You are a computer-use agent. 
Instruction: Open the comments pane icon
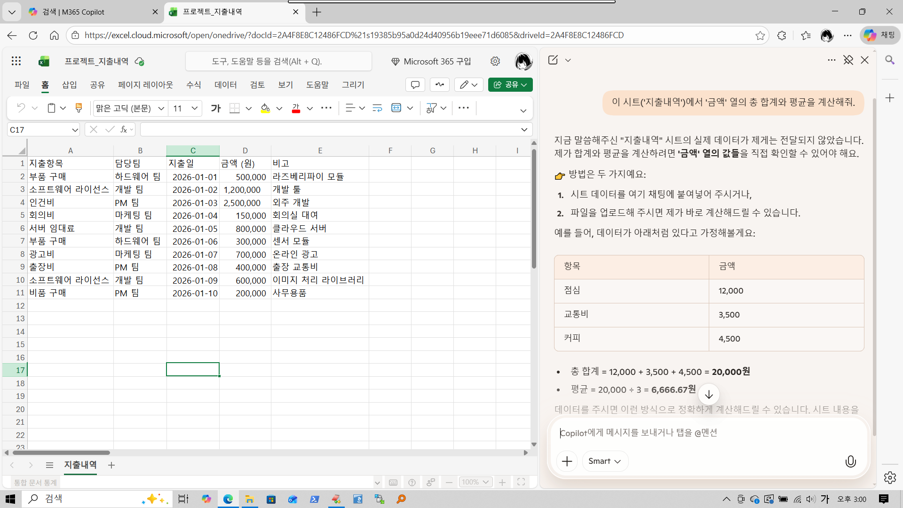click(x=415, y=85)
